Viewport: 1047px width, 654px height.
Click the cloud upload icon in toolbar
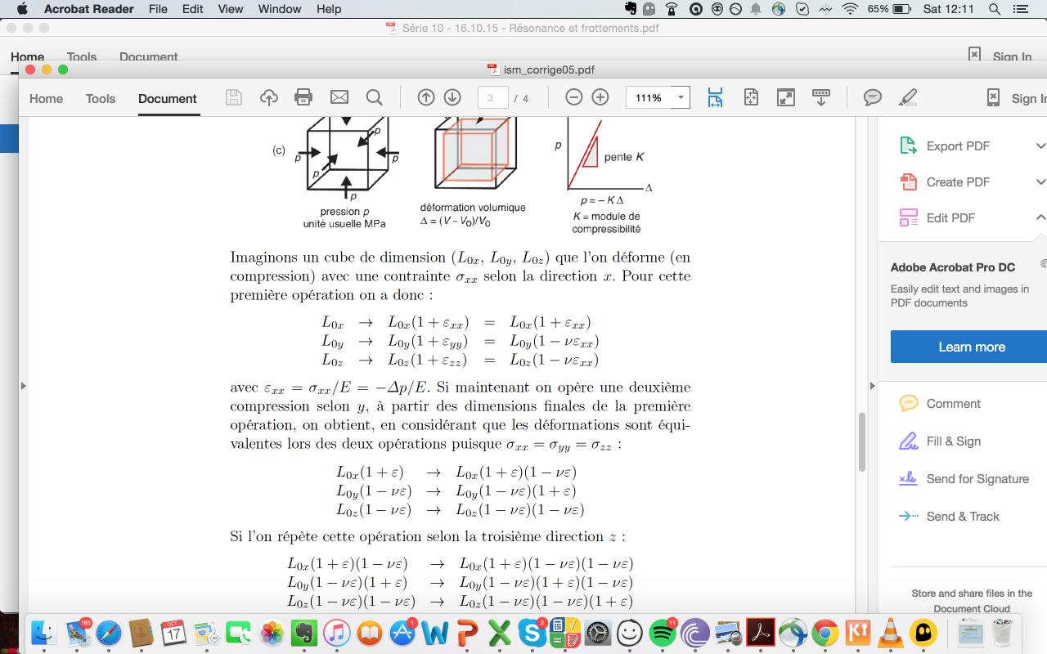point(269,97)
